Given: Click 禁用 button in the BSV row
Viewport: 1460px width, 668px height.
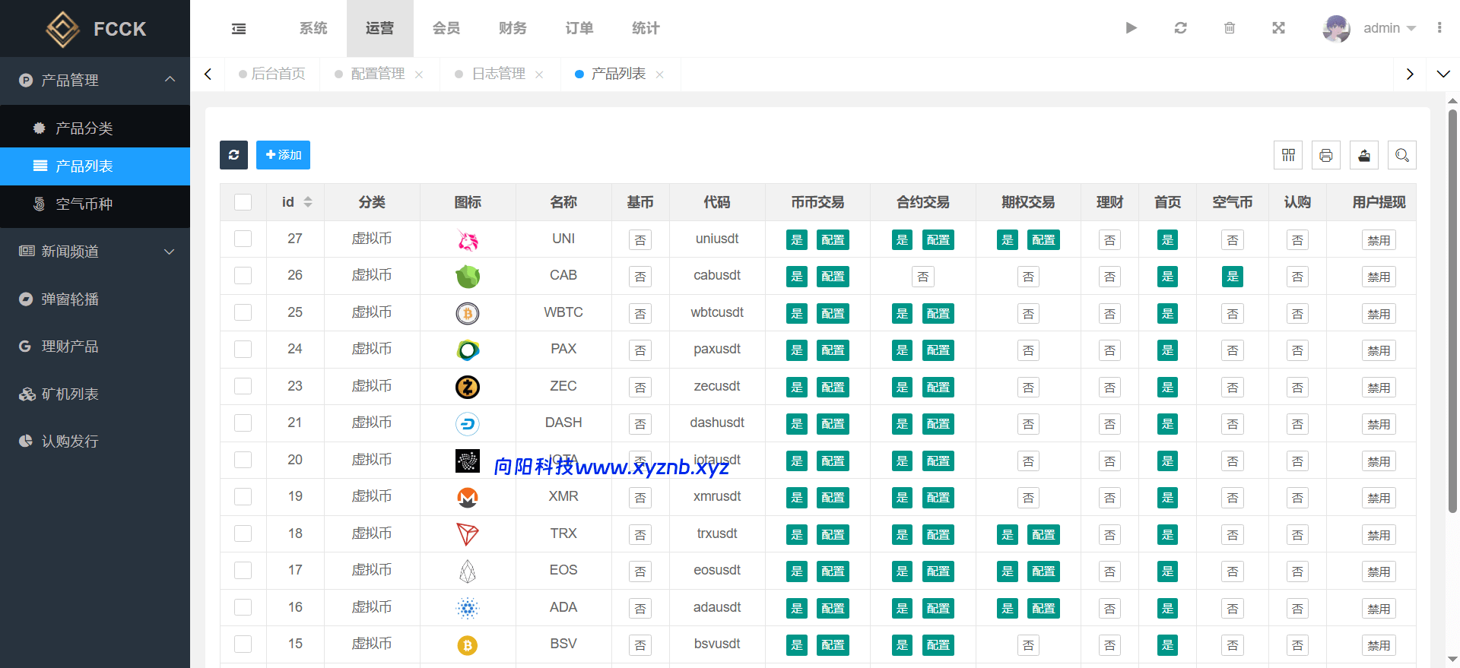Looking at the screenshot, I should [x=1379, y=645].
